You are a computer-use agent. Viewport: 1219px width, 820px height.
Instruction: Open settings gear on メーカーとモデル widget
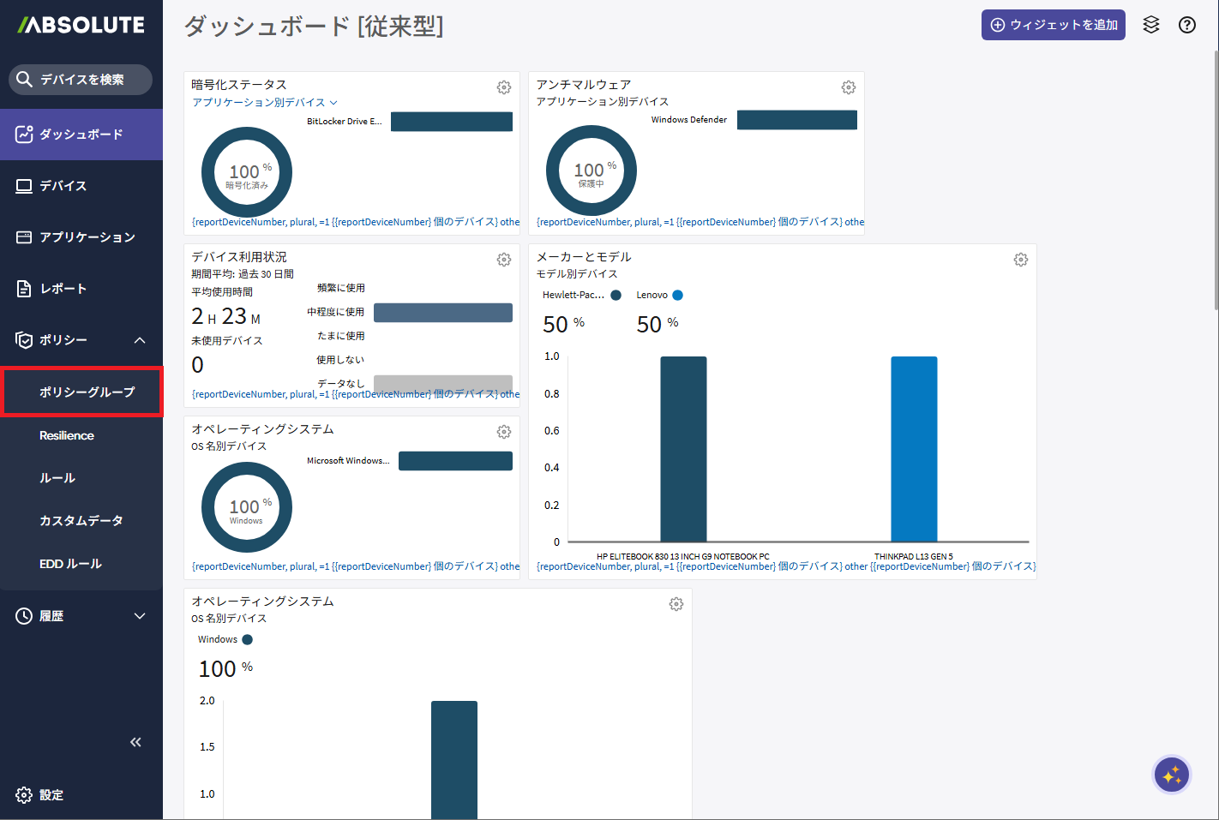tap(1021, 260)
